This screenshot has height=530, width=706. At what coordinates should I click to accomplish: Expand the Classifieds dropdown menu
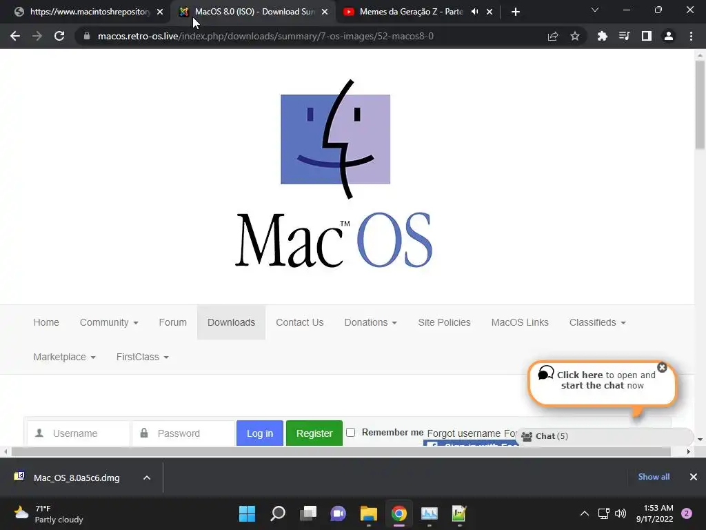pyautogui.click(x=598, y=323)
